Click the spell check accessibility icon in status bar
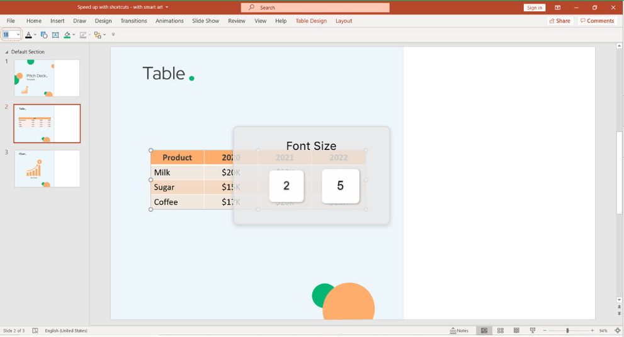Viewport: 624px width, 337px height. click(35, 331)
